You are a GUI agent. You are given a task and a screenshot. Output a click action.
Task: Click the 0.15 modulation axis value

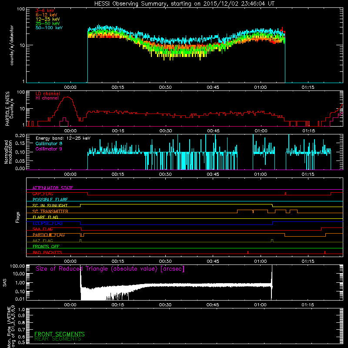20,144
